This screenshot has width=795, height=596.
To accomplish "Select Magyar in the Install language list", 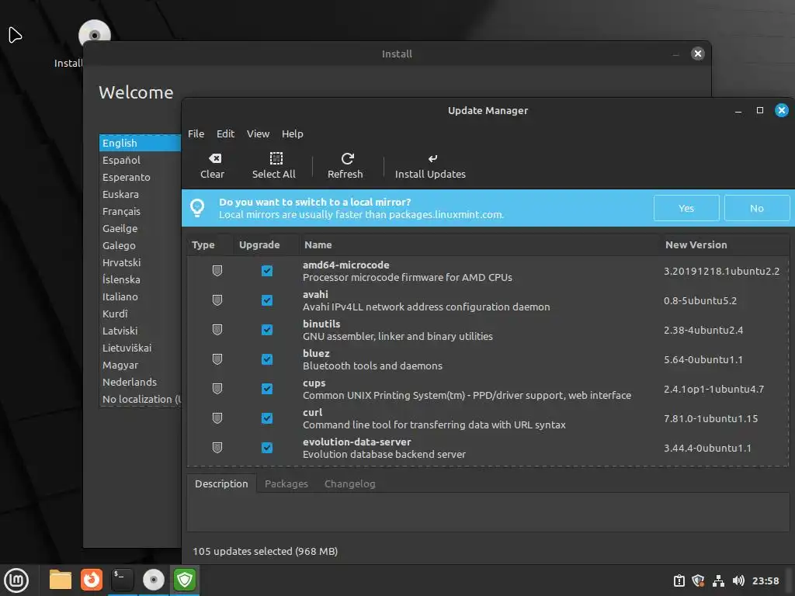I will pos(140,365).
